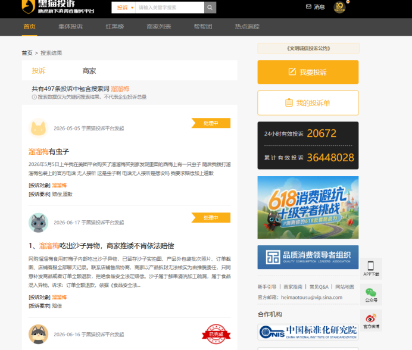412x350 pixels.
Task: Click the clipboard icon in 我的投诉单
Action: click(x=289, y=102)
